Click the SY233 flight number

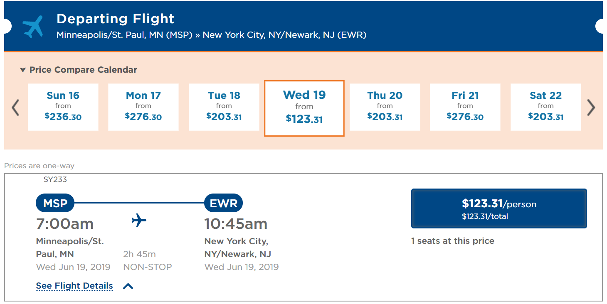click(x=55, y=179)
